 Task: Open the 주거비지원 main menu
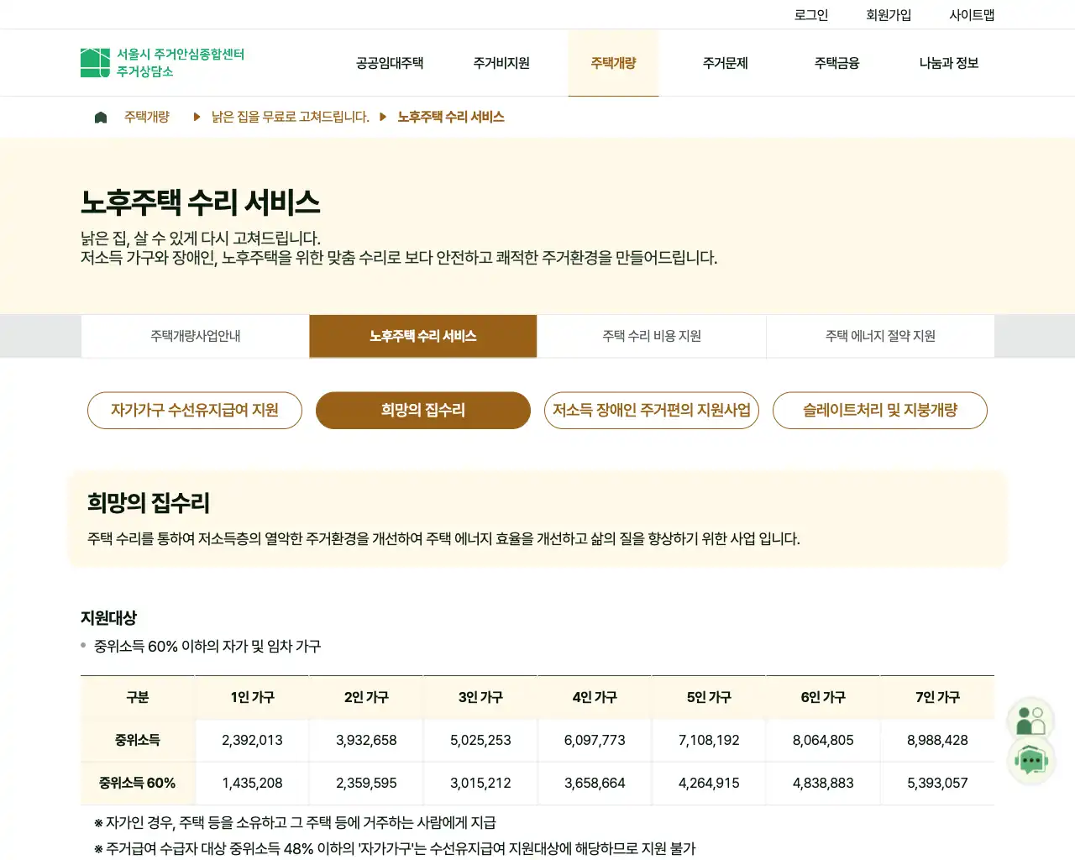(501, 63)
